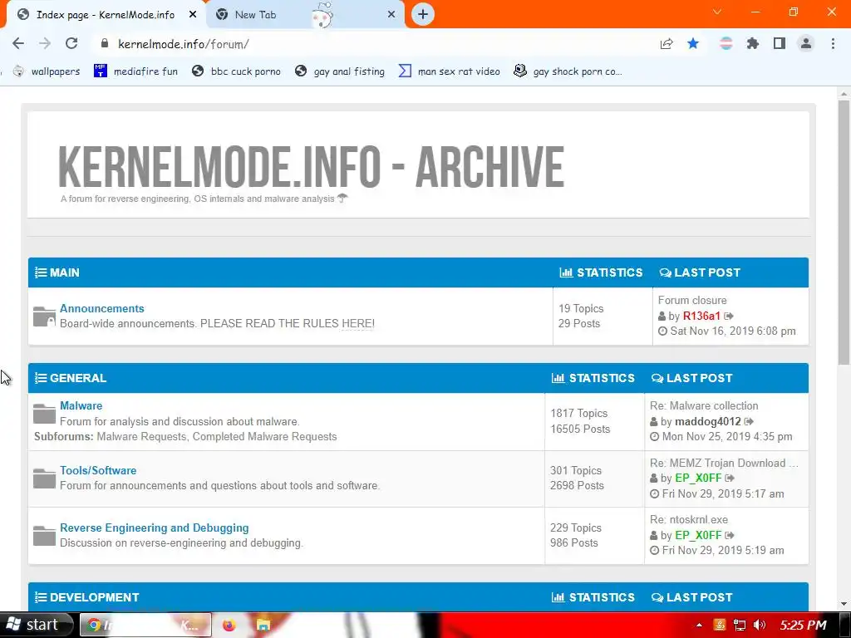Open EP_X0FF profile in Tools/Software row
This screenshot has width=851, height=638.
click(x=698, y=478)
